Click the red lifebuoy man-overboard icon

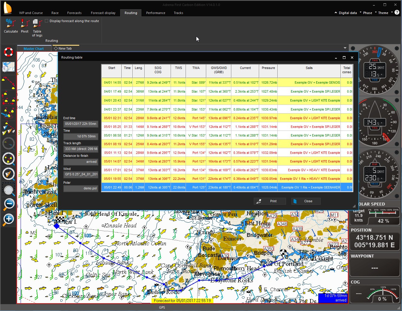pyautogui.click(x=9, y=52)
